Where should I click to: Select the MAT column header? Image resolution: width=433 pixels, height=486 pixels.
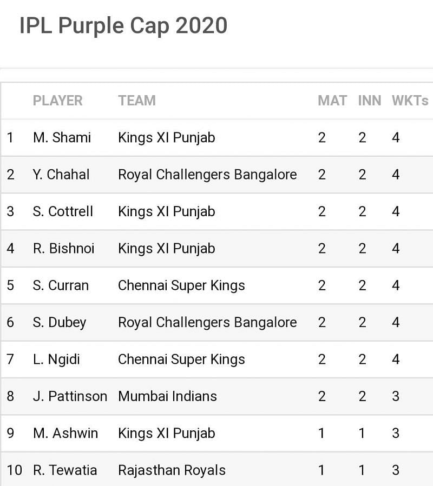pos(332,101)
